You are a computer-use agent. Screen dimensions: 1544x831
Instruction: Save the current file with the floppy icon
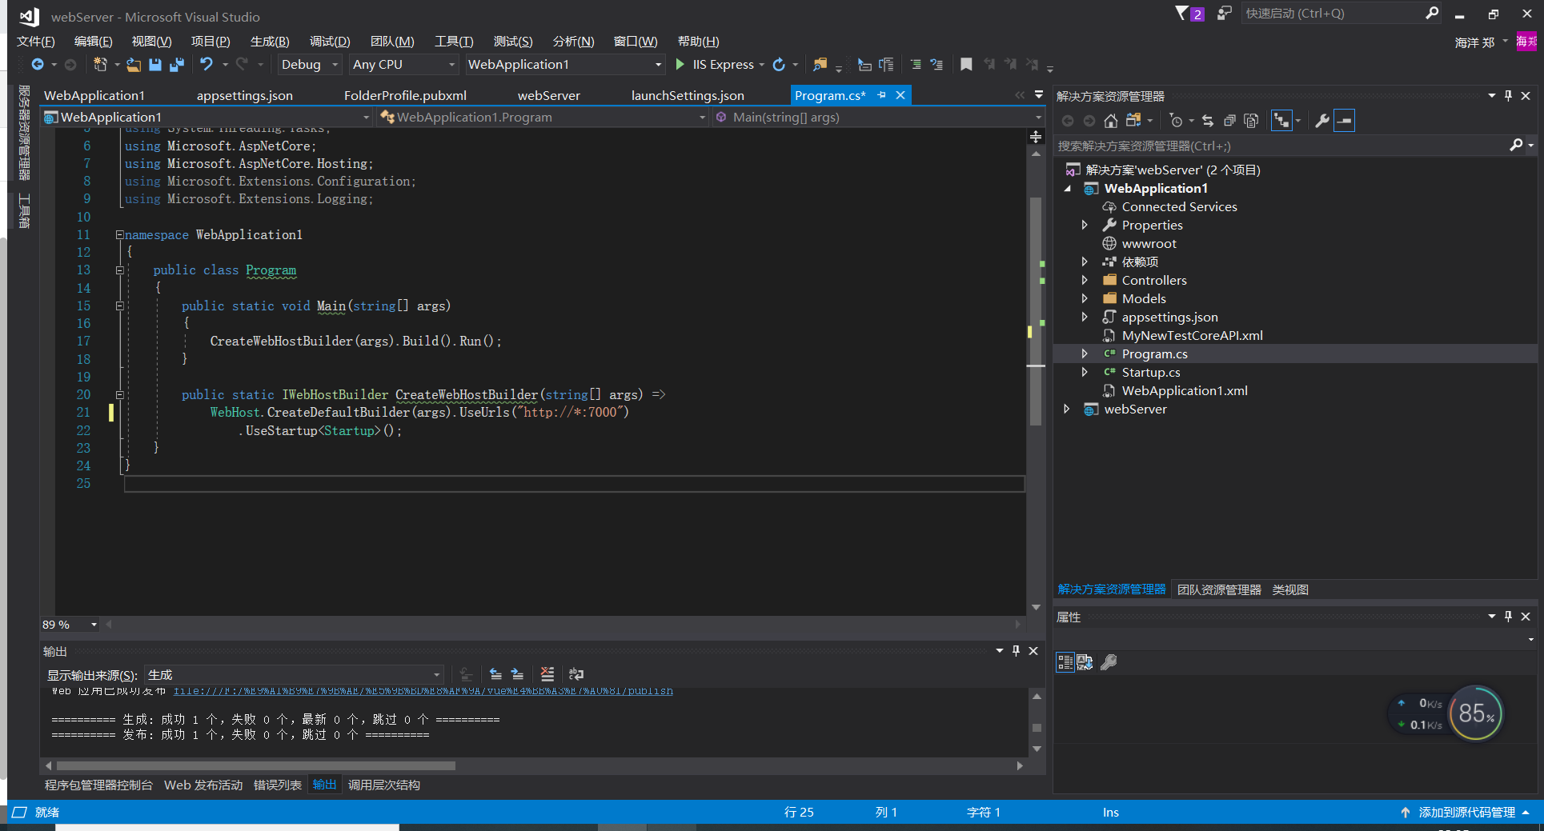(x=155, y=65)
